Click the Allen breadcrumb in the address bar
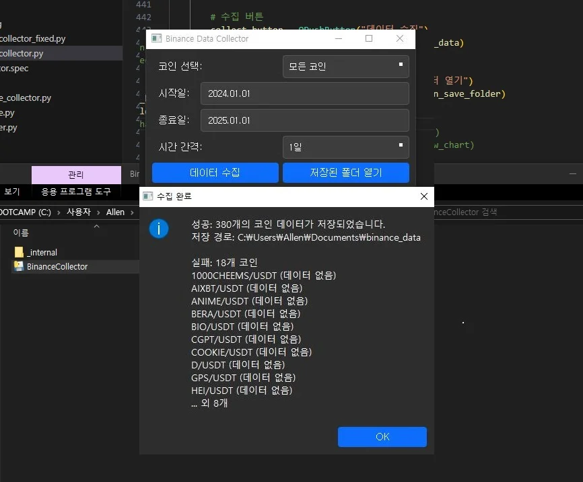This screenshot has width=583, height=482. 115,212
